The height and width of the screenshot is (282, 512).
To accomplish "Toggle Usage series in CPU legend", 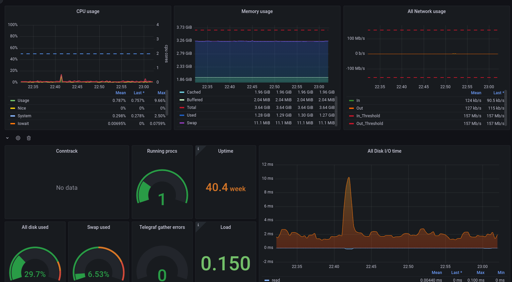I will pos(23,101).
